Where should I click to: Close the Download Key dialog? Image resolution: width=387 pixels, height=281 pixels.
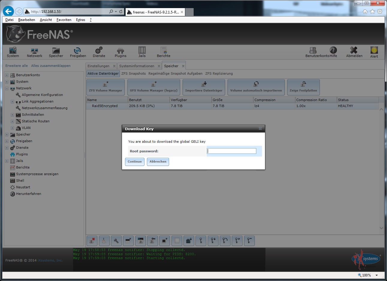pyautogui.click(x=260, y=129)
